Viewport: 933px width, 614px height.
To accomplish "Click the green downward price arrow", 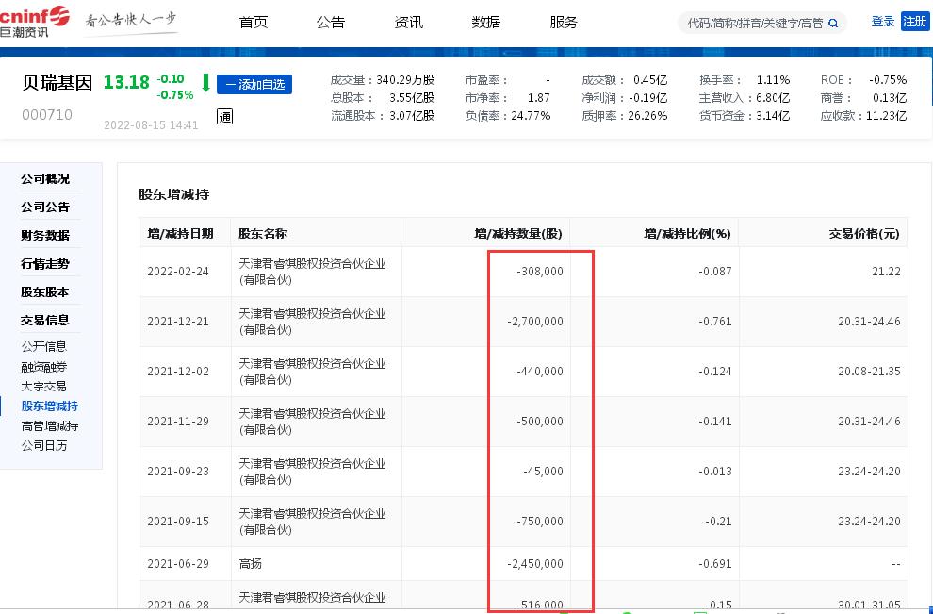I will click(x=205, y=83).
